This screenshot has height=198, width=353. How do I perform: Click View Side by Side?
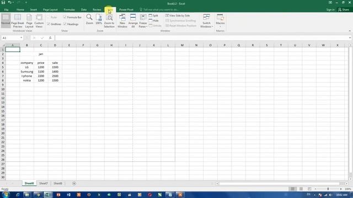(x=178, y=15)
